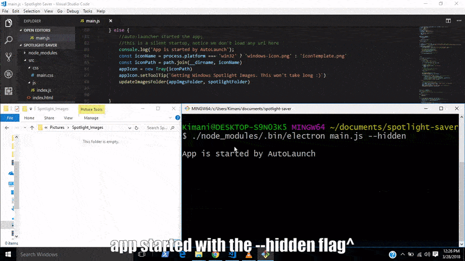Open the Debug view in activity bar
465x261 pixels.
[x=8, y=74]
